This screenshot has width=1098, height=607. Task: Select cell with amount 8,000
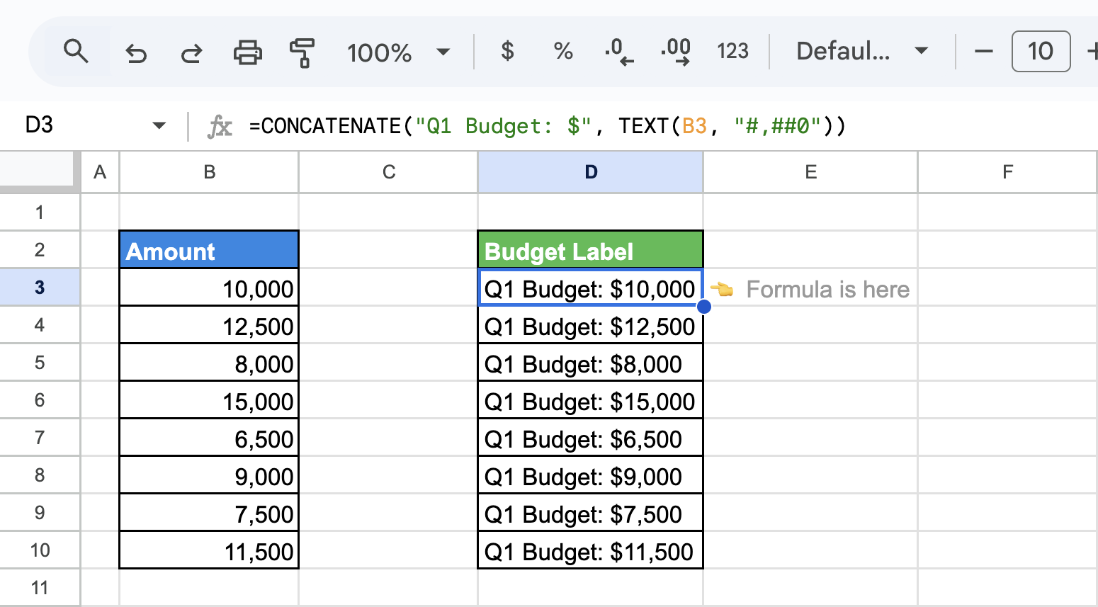[209, 362]
